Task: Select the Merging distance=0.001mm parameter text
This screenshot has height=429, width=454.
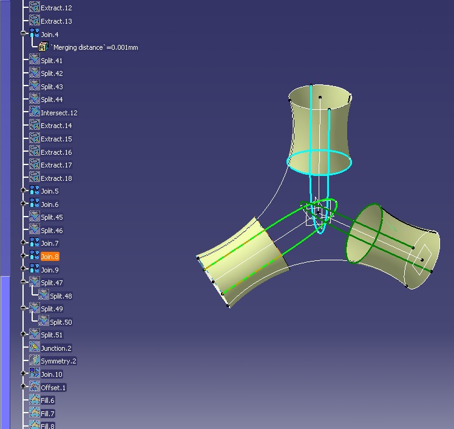Action: click(x=94, y=47)
